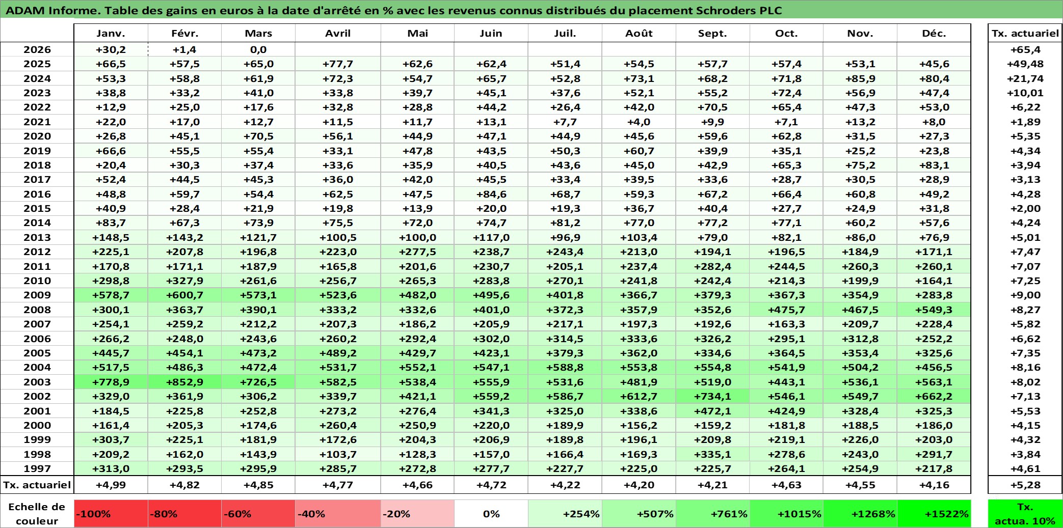The image size is (1063, 528).
Task: Click the 'Déc.' column header
Action: (934, 33)
